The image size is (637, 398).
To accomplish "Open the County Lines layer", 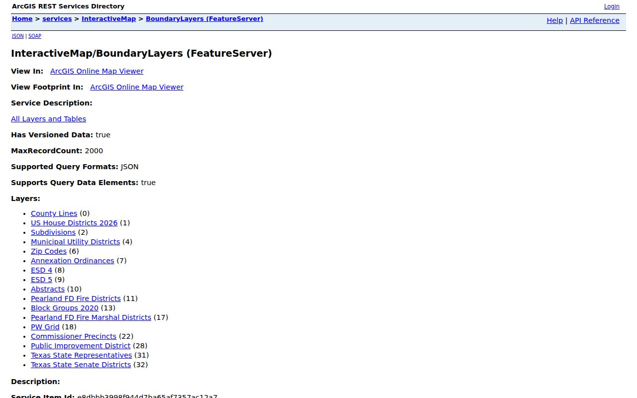I will (x=54, y=213).
